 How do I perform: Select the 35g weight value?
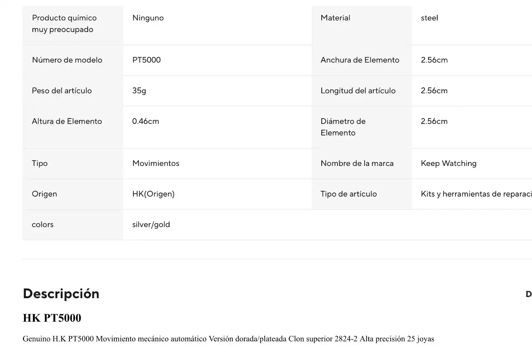tap(139, 91)
